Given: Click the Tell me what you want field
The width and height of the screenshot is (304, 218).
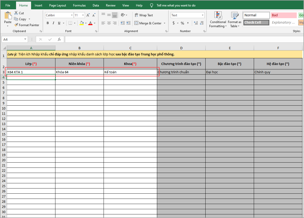Looking at the screenshot, I should click(x=176, y=5).
